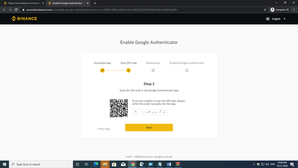The image size is (298, 168).
Task: Click the Backup Key step label
Action: point(153,63)
